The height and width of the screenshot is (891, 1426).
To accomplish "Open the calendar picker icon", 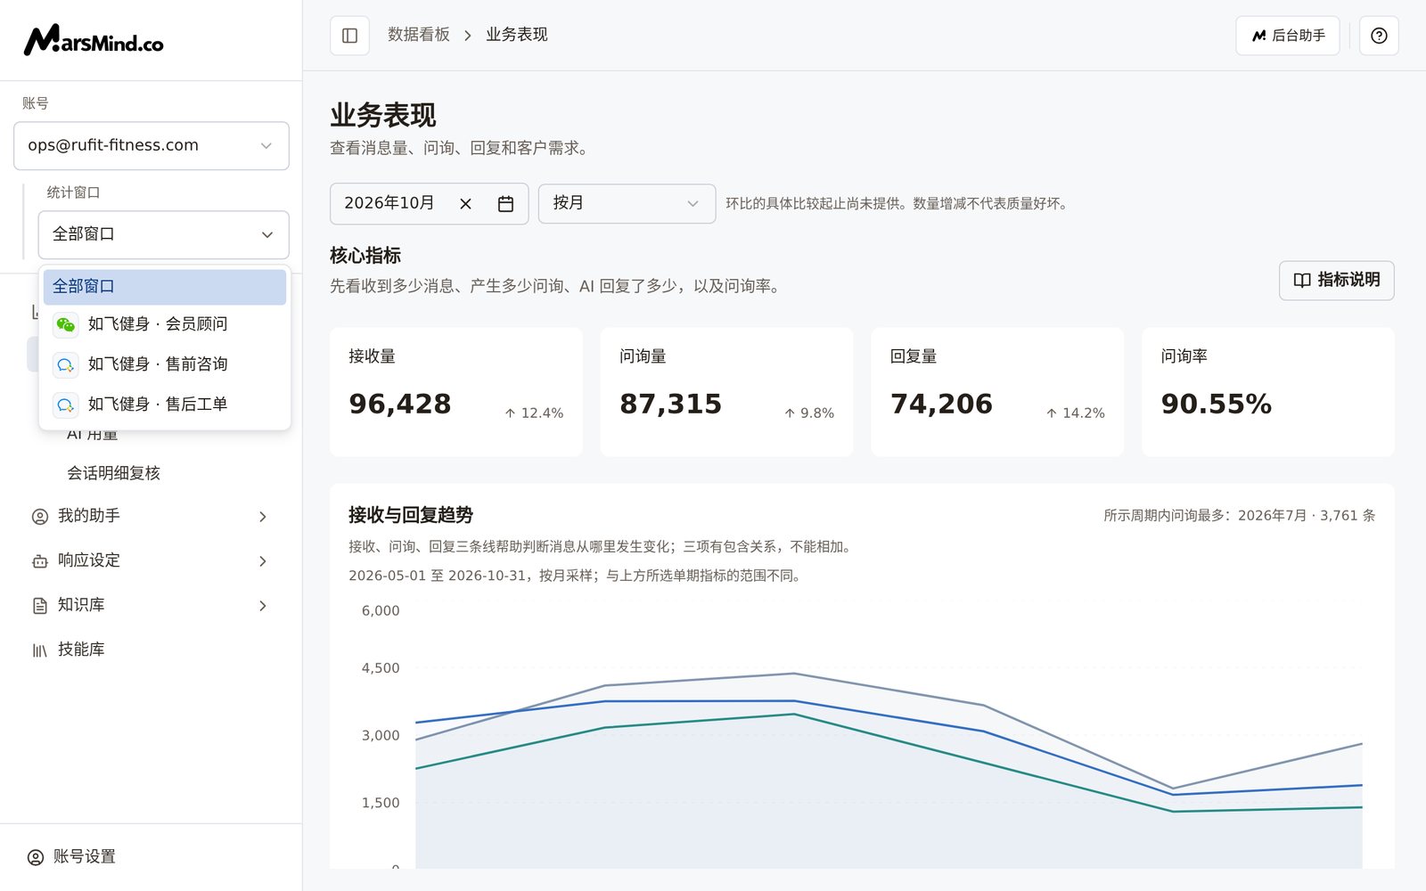I will (505, 204).
